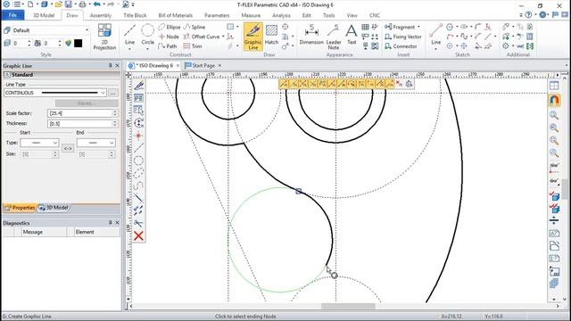Image resolution: width=571 pixels, height=321 pixels.
Task: Close the ISO Drawing 6 tab
Action: click(x=178, y=65)
